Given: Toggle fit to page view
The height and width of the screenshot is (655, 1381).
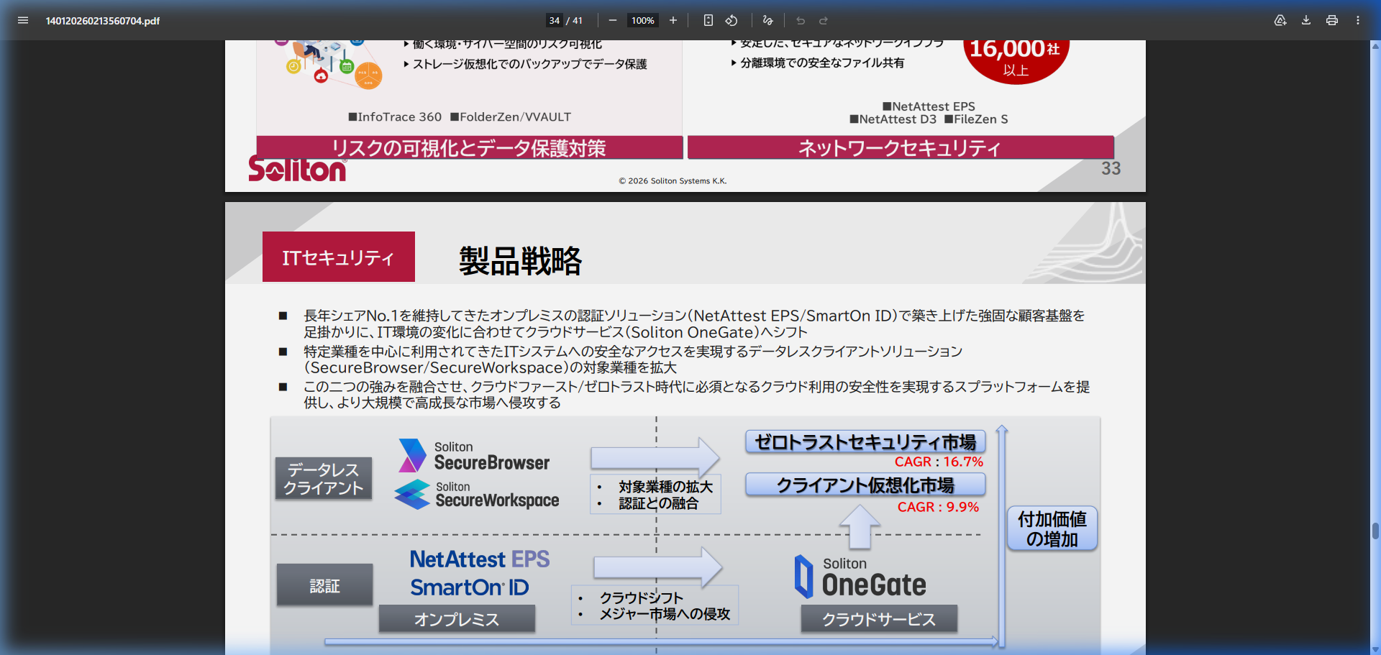Looking at the screenshot, I should [708, 20].
